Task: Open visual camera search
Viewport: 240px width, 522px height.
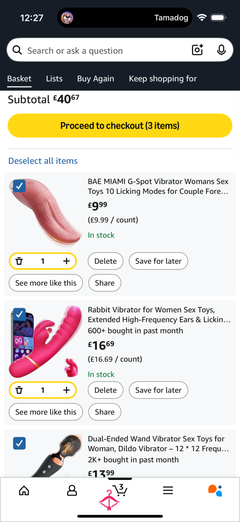Action: [x=197, y=50]
